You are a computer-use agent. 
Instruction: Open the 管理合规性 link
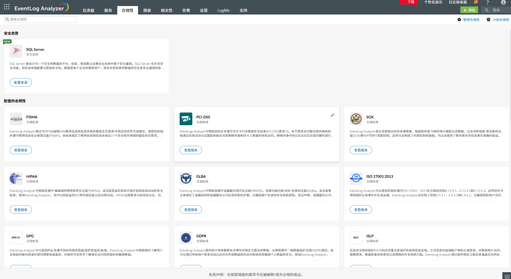(469, 20)
